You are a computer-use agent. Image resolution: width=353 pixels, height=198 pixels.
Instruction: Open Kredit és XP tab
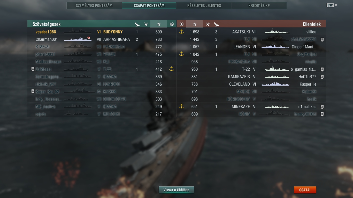[259, 5]
